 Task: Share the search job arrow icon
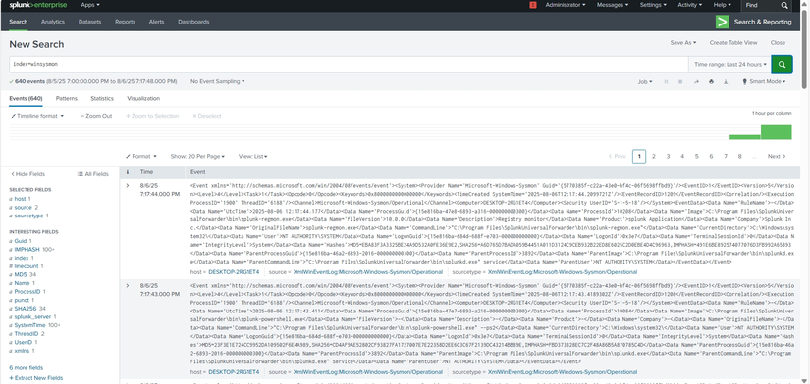[x=696, y=82]
